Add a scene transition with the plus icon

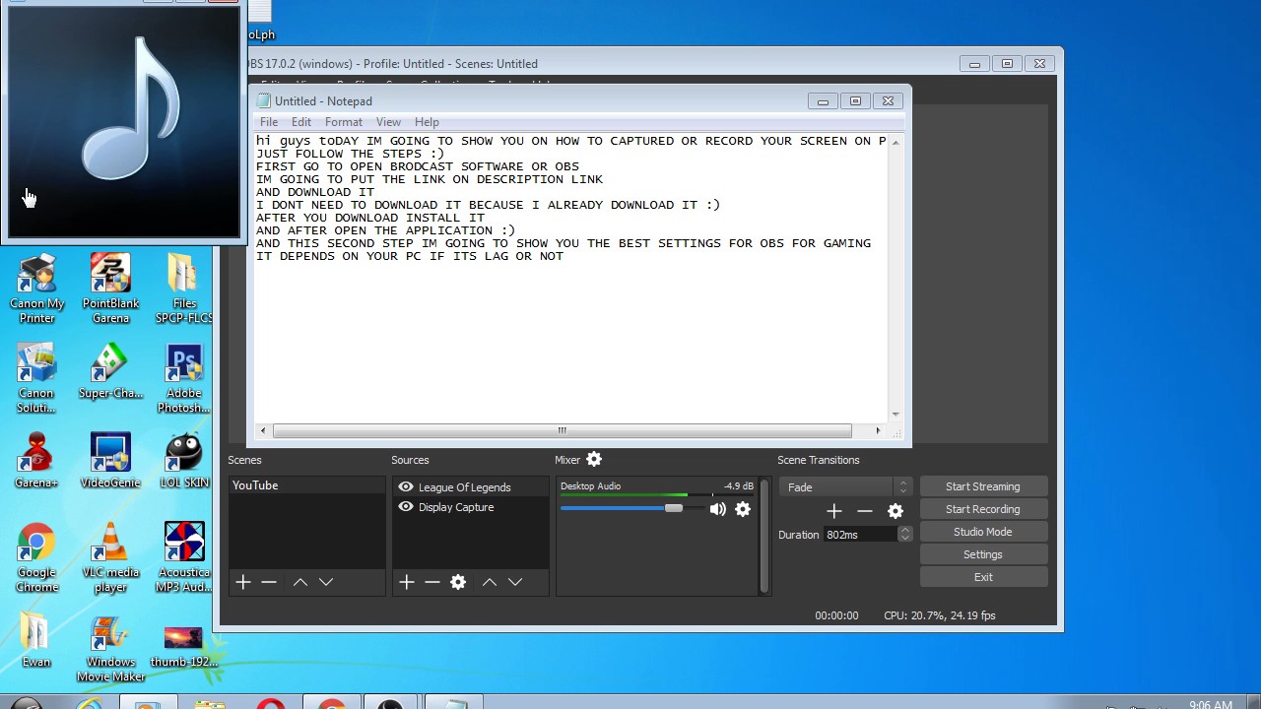[834, 511]
